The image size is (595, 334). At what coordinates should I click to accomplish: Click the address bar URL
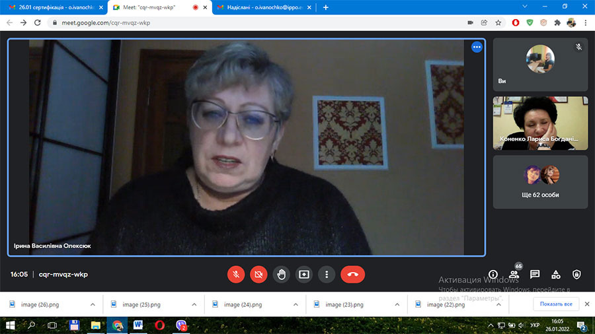tap(106, 22)
